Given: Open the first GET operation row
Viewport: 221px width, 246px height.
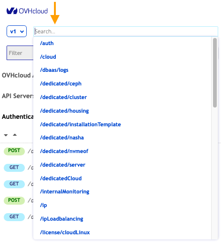Looking at the screenshot, I should pos(18,168).
